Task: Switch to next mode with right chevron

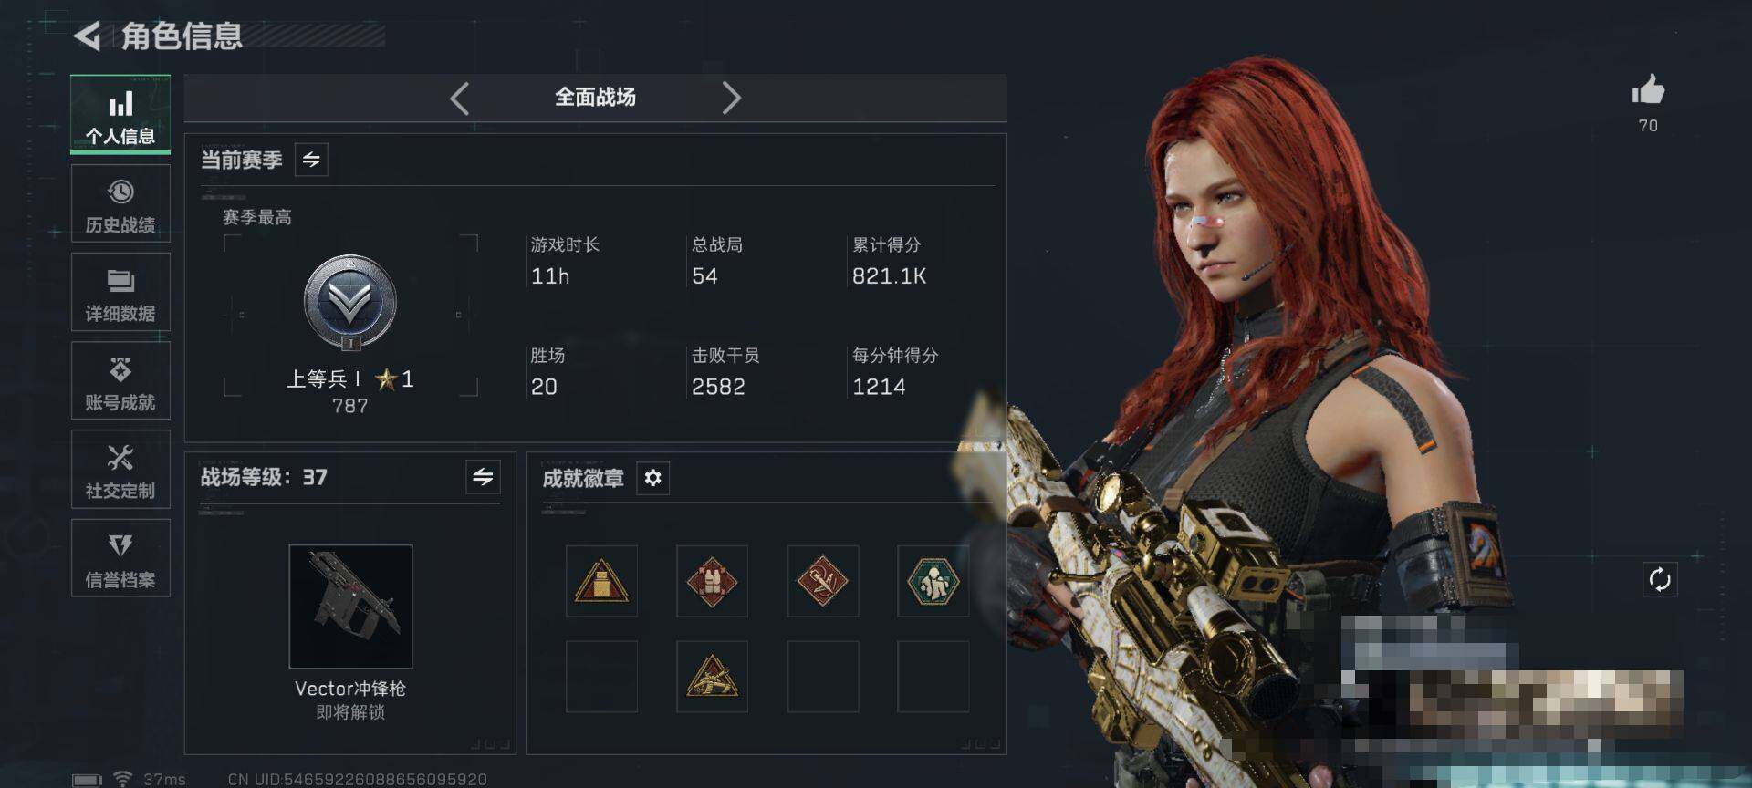Action: (731, 98)
